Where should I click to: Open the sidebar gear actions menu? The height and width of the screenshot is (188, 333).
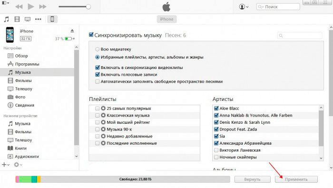pyautogui.click(x=18, y=164)
